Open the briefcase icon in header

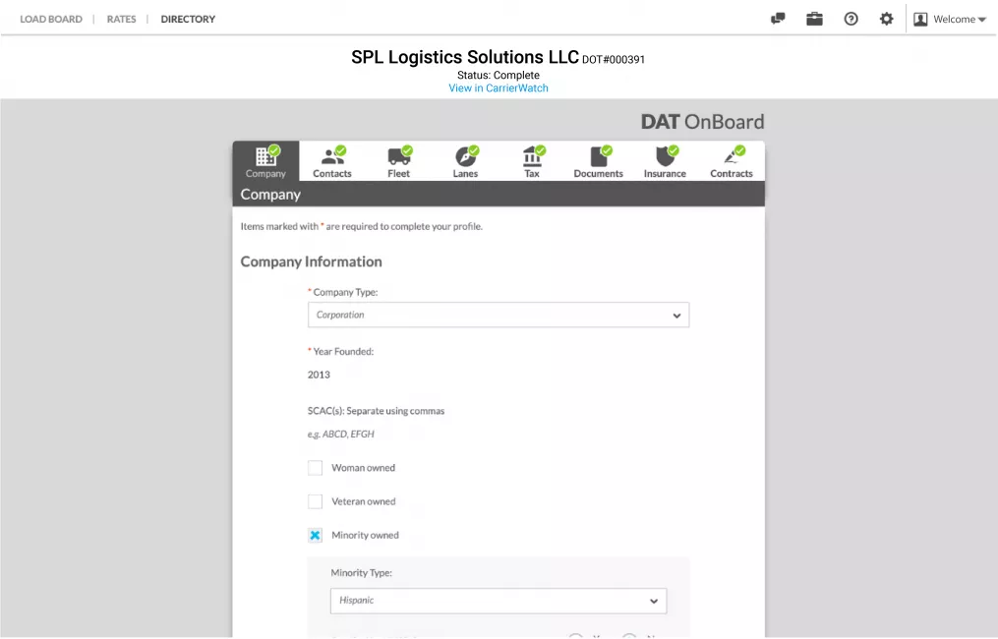[814, 19]
